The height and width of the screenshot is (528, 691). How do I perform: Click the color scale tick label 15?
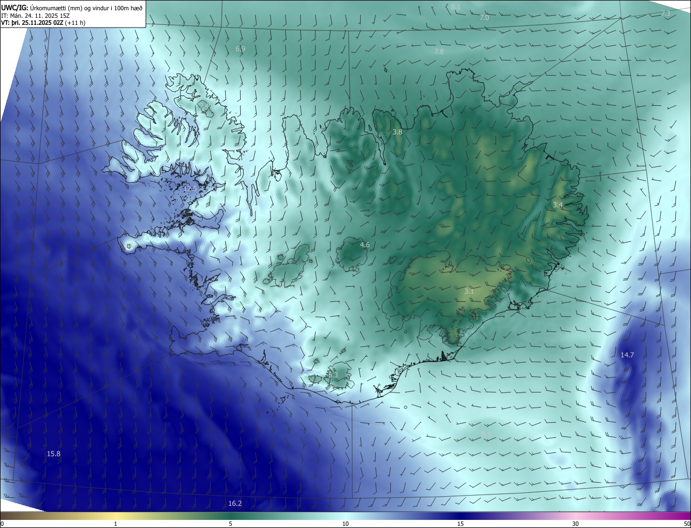pos(460,524)
